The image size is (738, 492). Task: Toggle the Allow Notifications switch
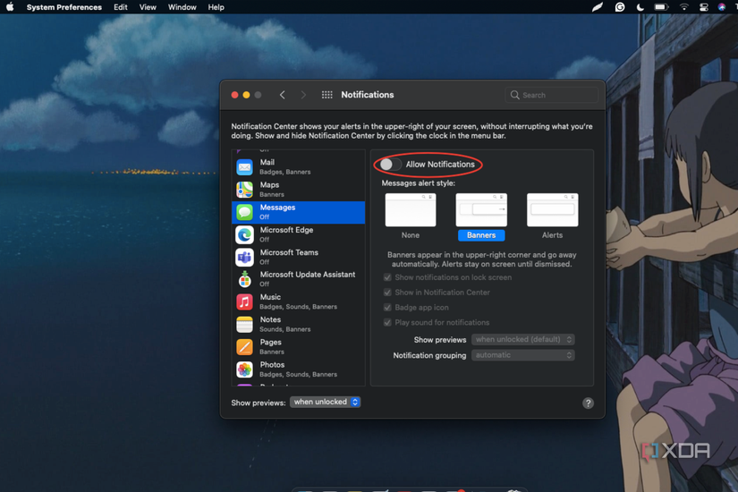pyautogui.click(x=391, y=165)
